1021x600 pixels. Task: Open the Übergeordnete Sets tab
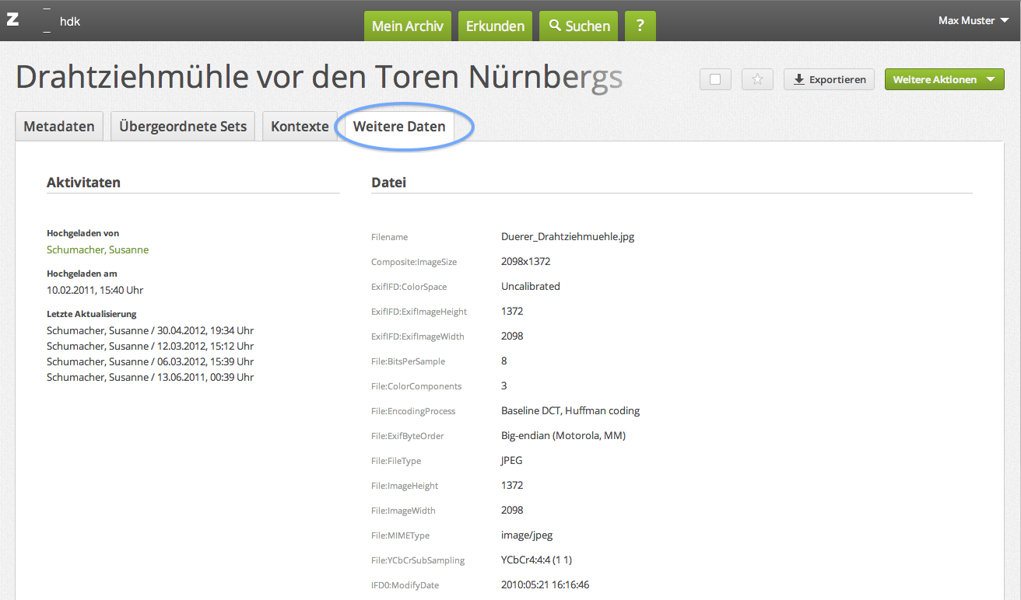tap(183, 127)
